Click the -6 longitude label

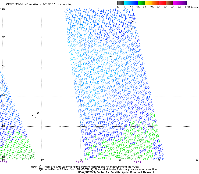[119, 160]
